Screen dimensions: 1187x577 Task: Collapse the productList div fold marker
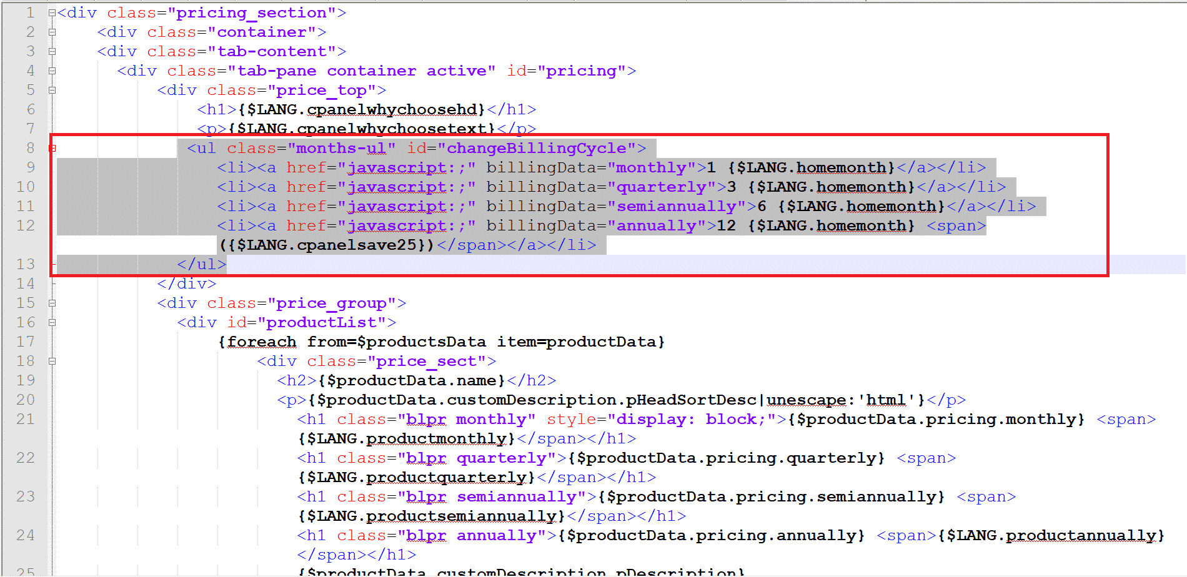click(x=52, y=322)
